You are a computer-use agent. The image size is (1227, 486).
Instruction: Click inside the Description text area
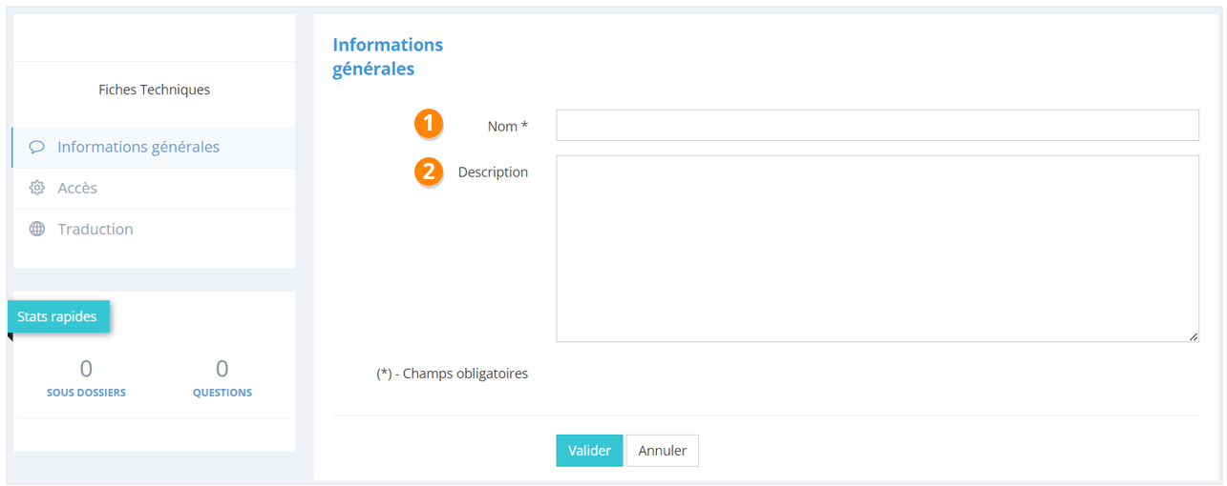877,248
